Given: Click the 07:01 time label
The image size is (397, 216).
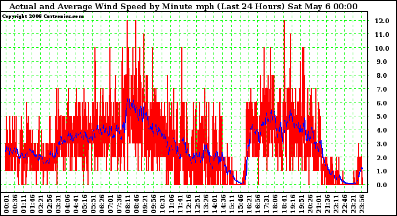Looking at the screenshot, I should 110,204.
